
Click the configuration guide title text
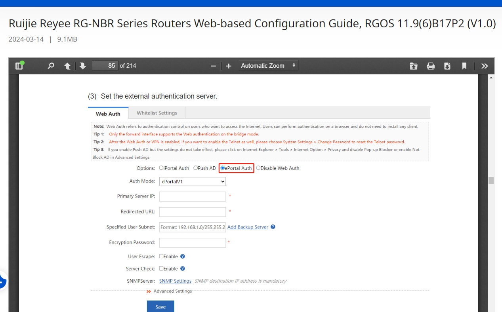[252, 24]
